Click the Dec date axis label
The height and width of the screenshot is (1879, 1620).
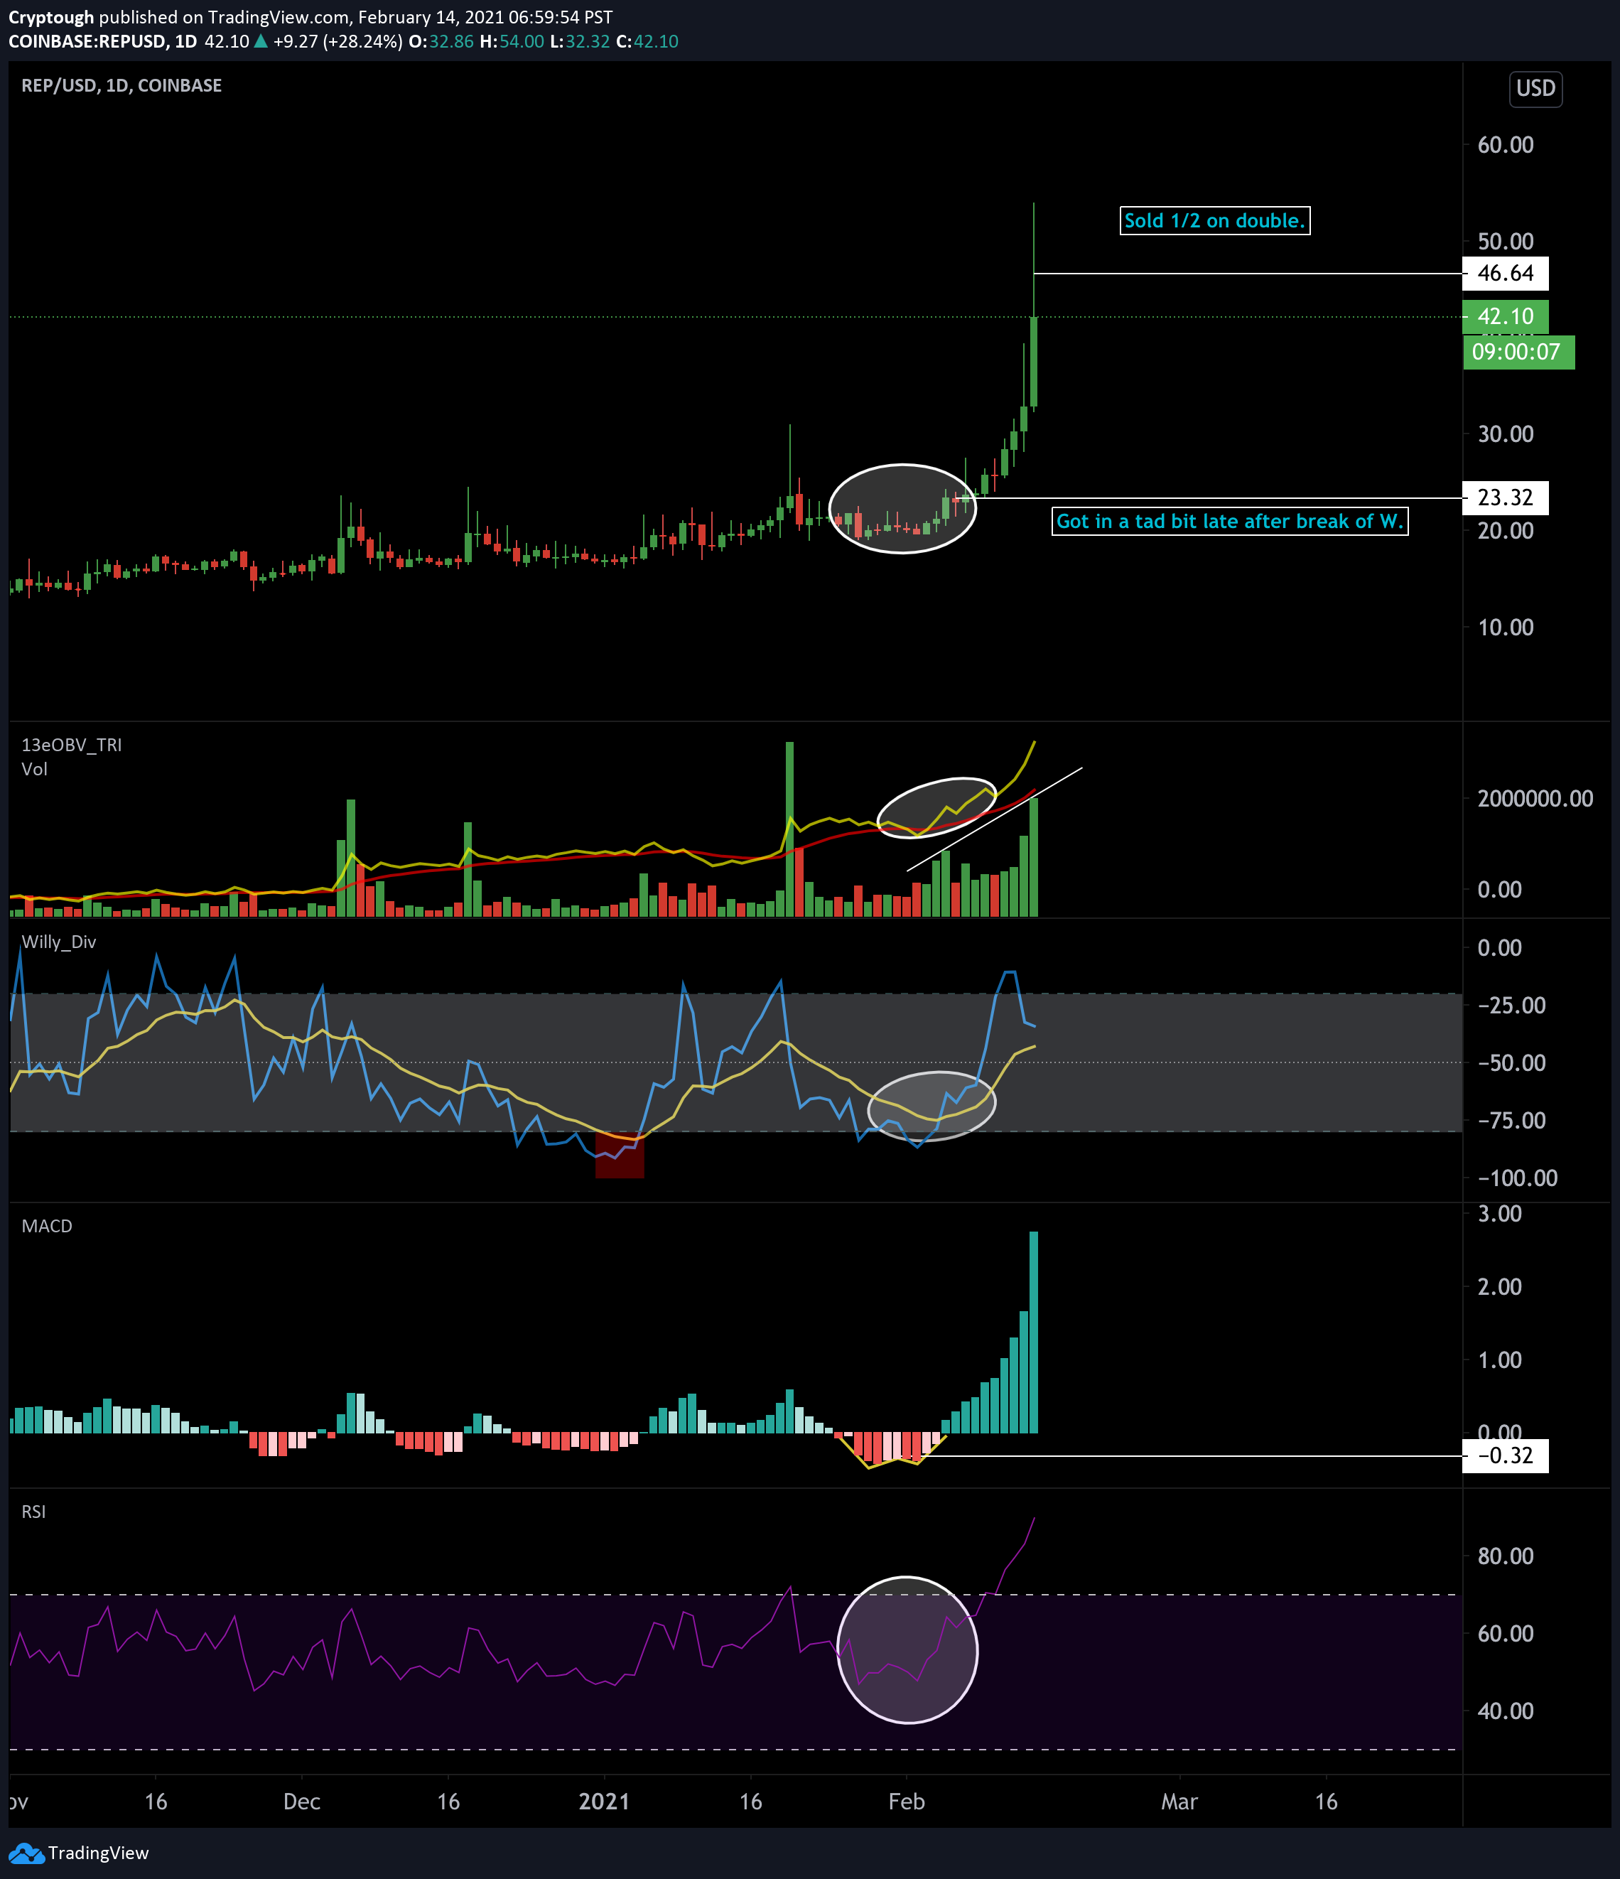tap(302, 1801)
